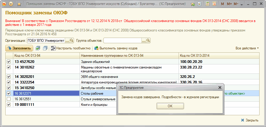Open search magnifier for Группа объектов field
Viewport: 266px width, 127px height.
(148, 41)
